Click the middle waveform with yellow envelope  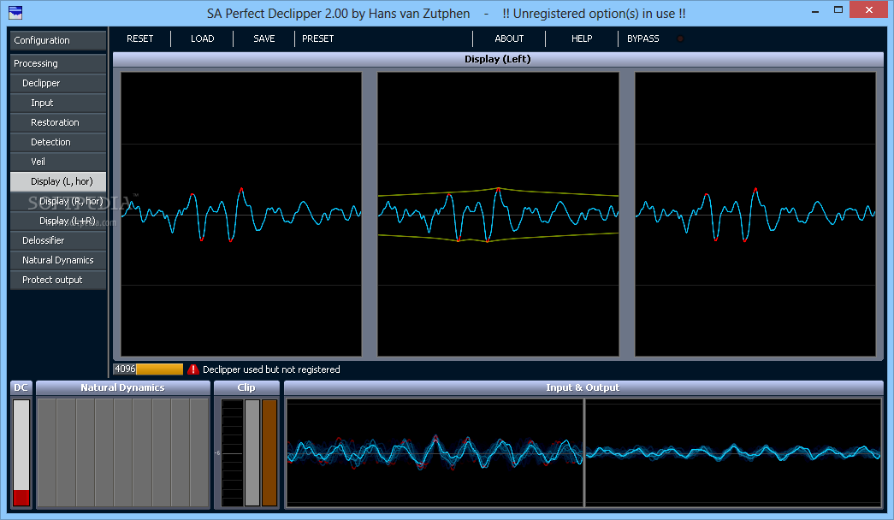498,215
